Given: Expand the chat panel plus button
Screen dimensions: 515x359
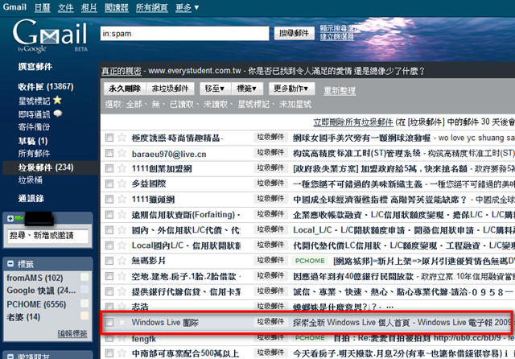Looking at the screenshot, I should pos(10,218).
